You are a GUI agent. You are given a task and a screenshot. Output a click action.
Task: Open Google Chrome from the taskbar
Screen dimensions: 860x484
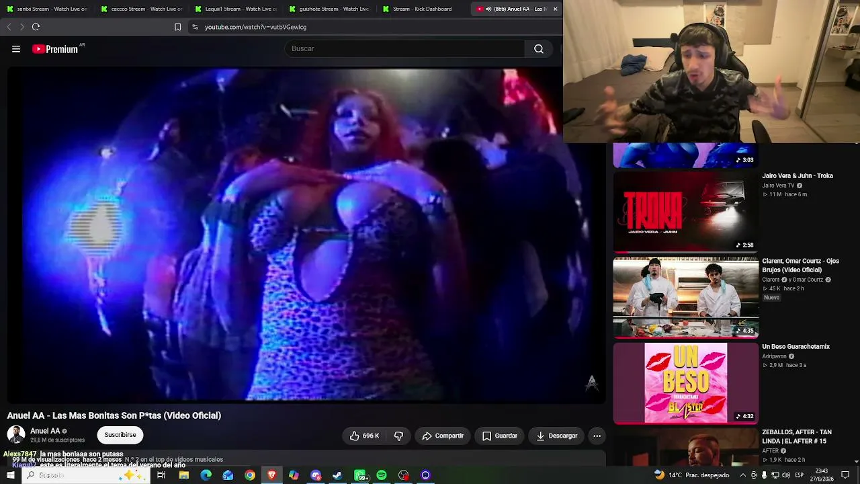coord(250,475)
